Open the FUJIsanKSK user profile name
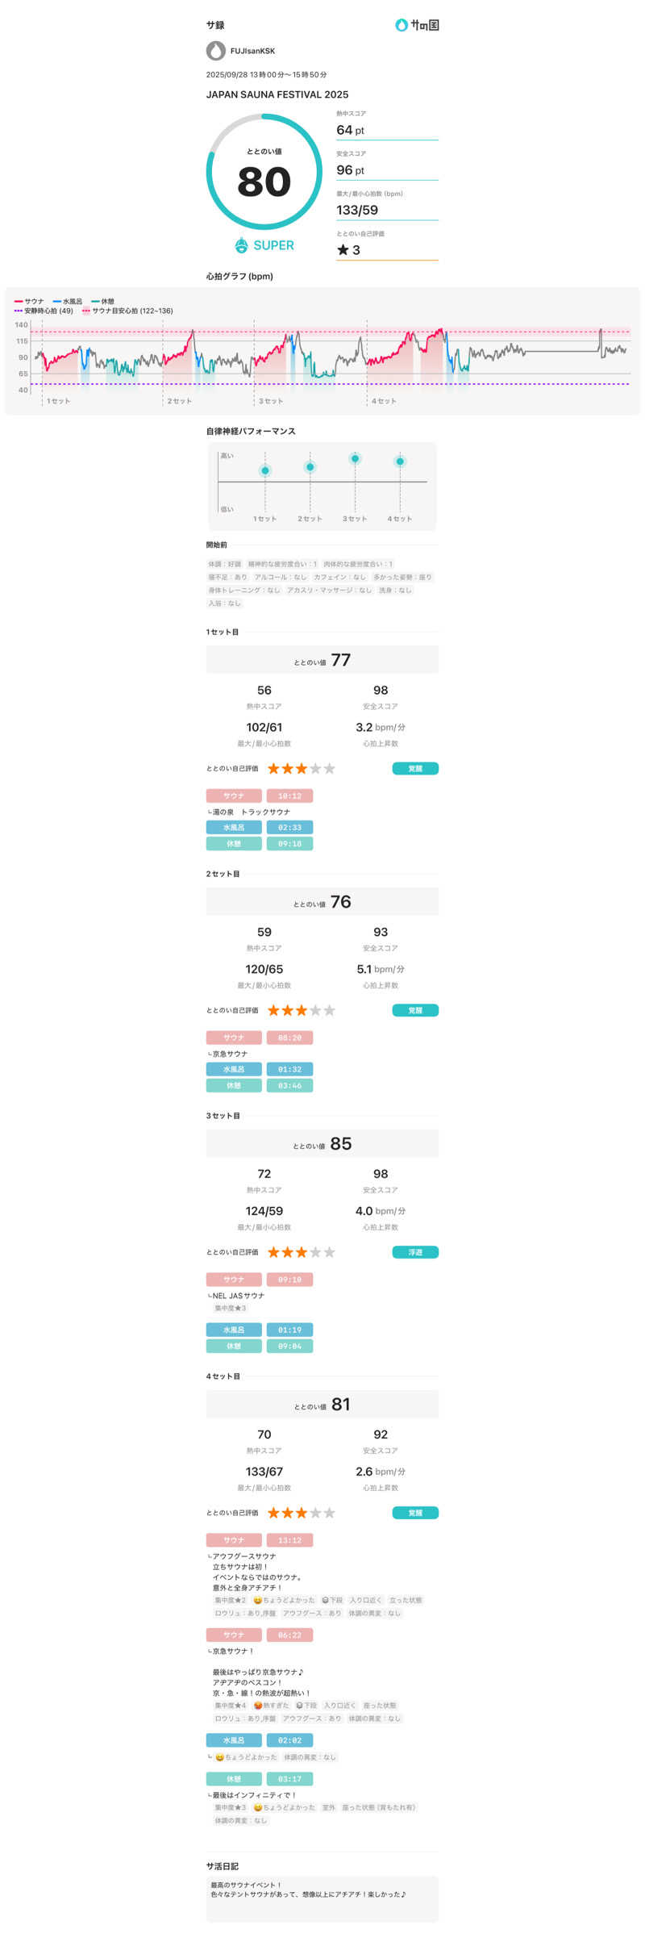645x1942 pixels. [x=252, y=51]
